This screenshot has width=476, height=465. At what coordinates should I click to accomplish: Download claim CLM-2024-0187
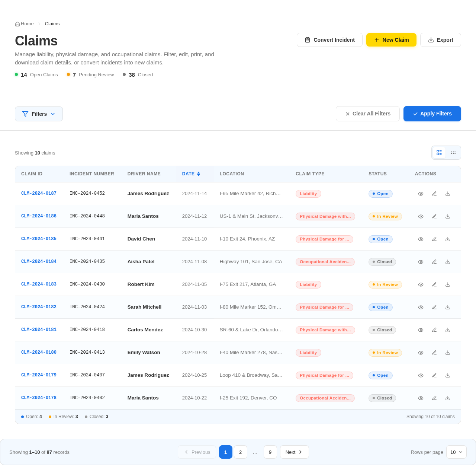448,194
